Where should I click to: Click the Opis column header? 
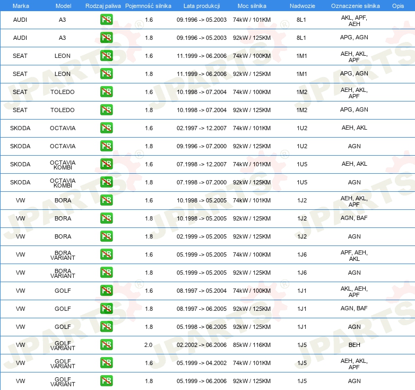point(398,6)
